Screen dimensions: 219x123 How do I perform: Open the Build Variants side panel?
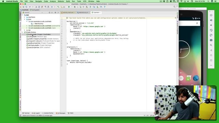coord(20,106)
